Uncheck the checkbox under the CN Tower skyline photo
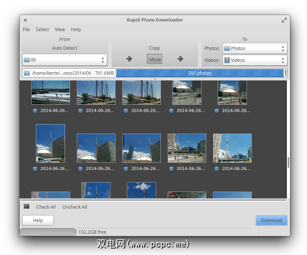Screen dimensions: 307x255 pyautogui.click(x=217, y=169)
